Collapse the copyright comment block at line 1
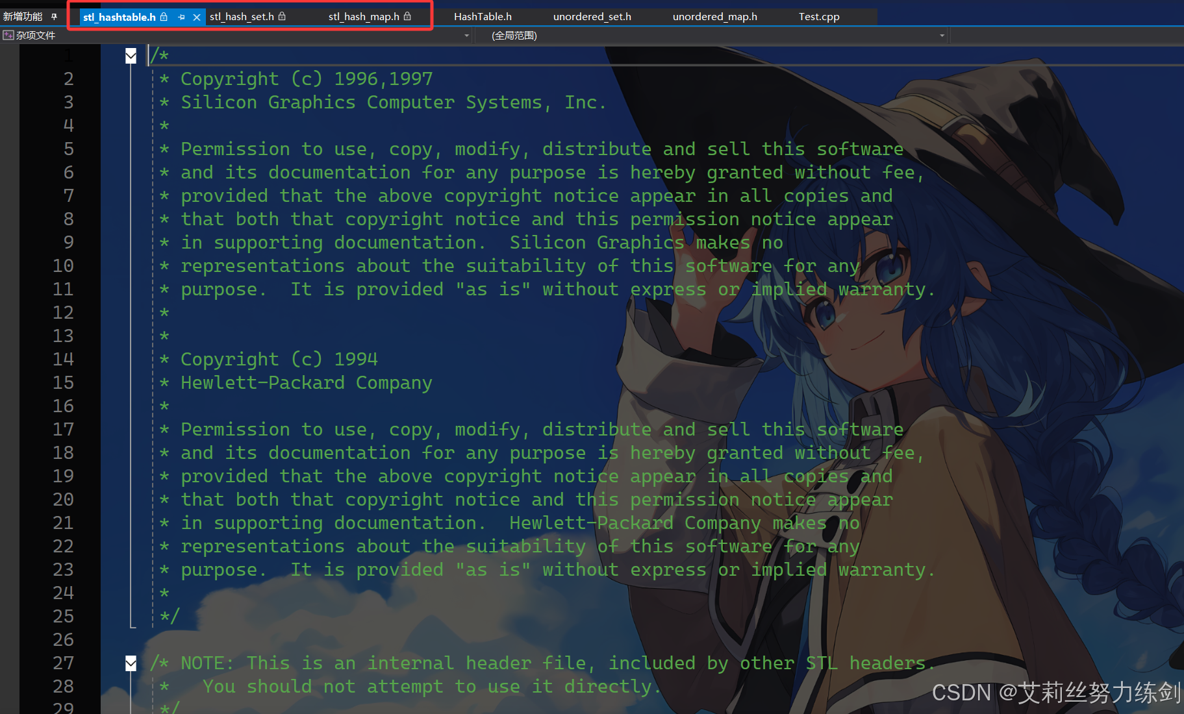This screenshot has height=714, width=1184. [x=131, y=56]
